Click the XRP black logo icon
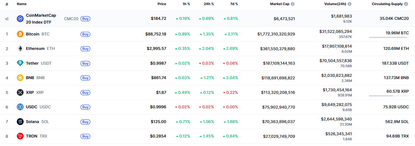This screenshot has height=146, width=415. [20, 92]
